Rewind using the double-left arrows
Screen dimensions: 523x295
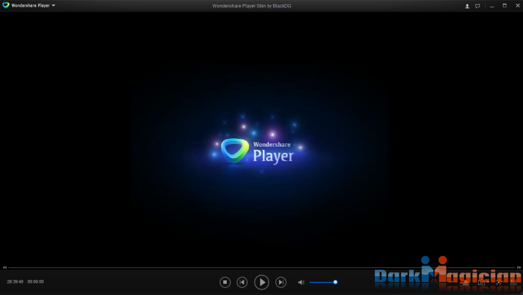coord(5,267)
